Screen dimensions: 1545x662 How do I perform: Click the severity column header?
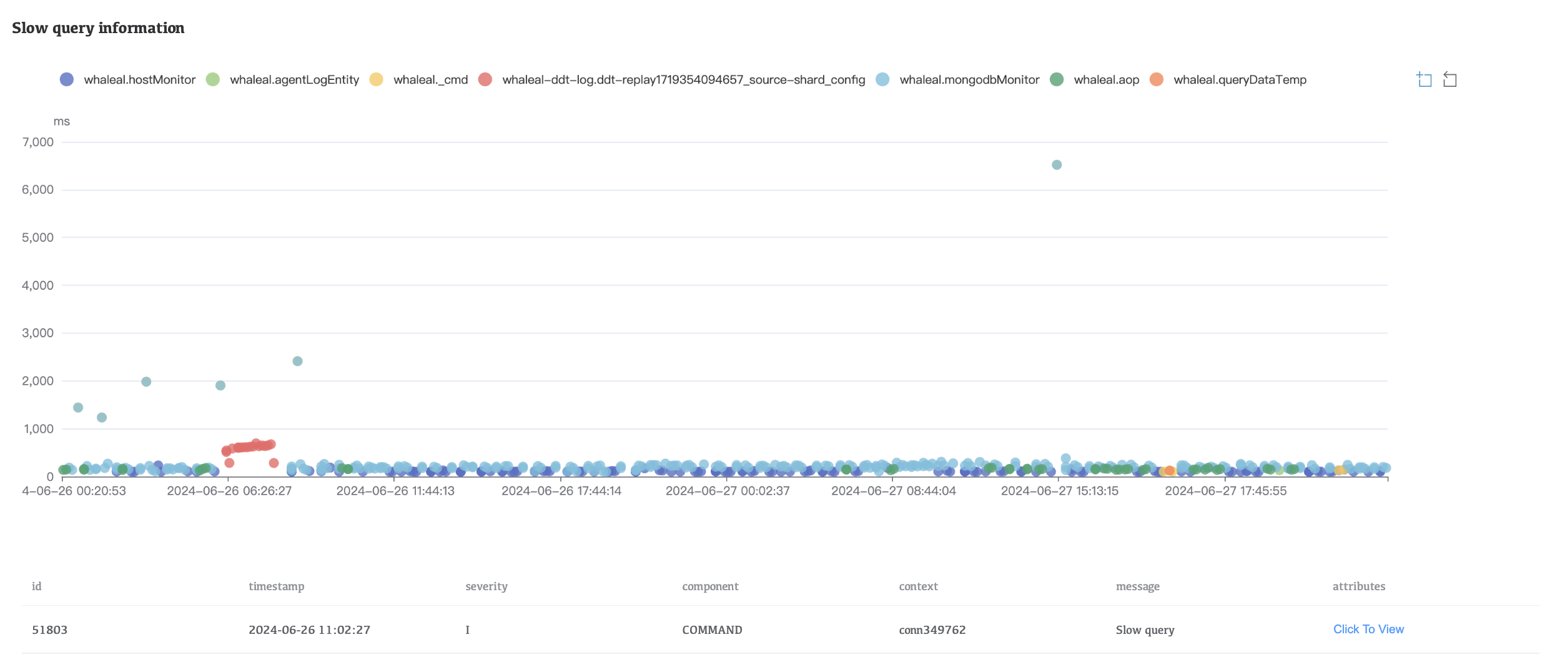(x=486, y=586)
